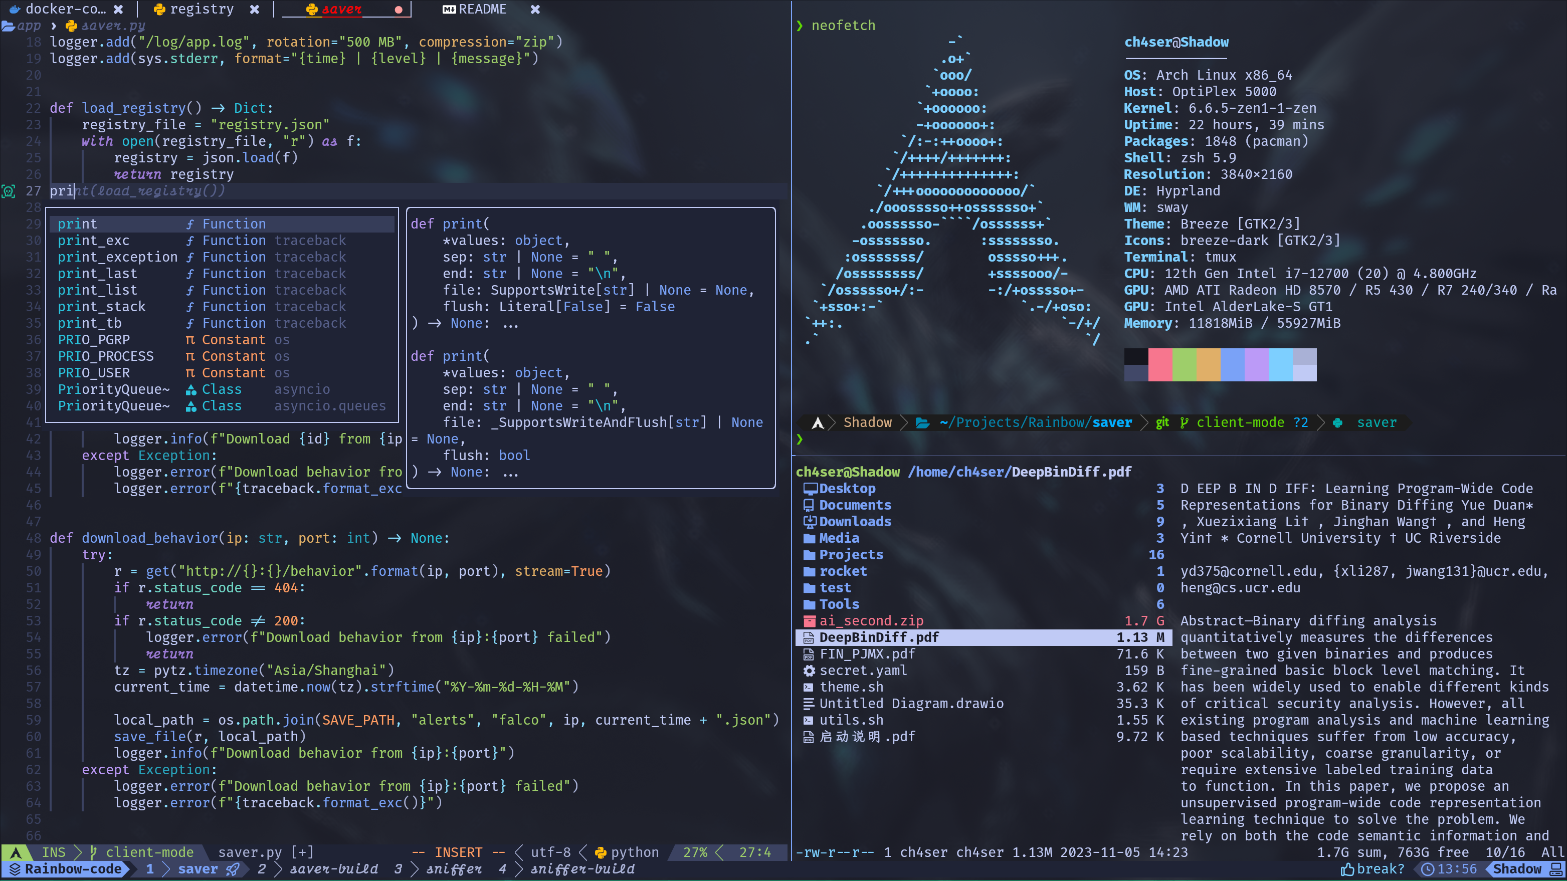This screenshot has height=881, width=1567.
Task: Click the pink color block in neofetch palette
Action: click(1160, 364)
